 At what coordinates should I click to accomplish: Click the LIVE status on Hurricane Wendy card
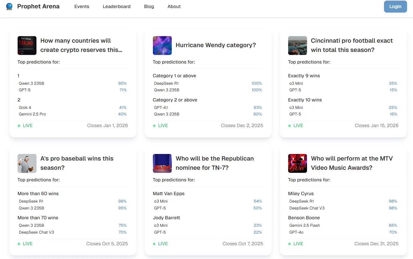coord(162,126)
